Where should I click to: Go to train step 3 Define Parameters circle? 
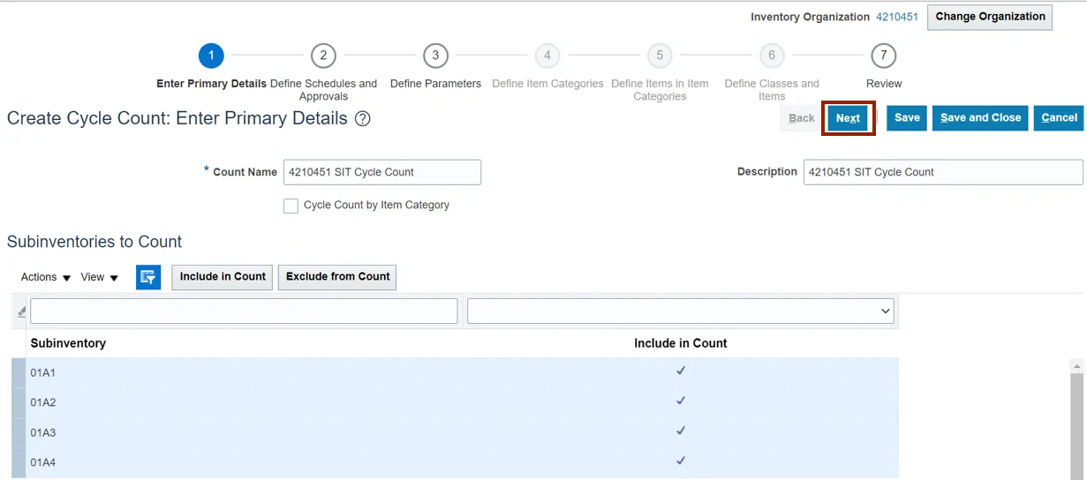(435, 56)
